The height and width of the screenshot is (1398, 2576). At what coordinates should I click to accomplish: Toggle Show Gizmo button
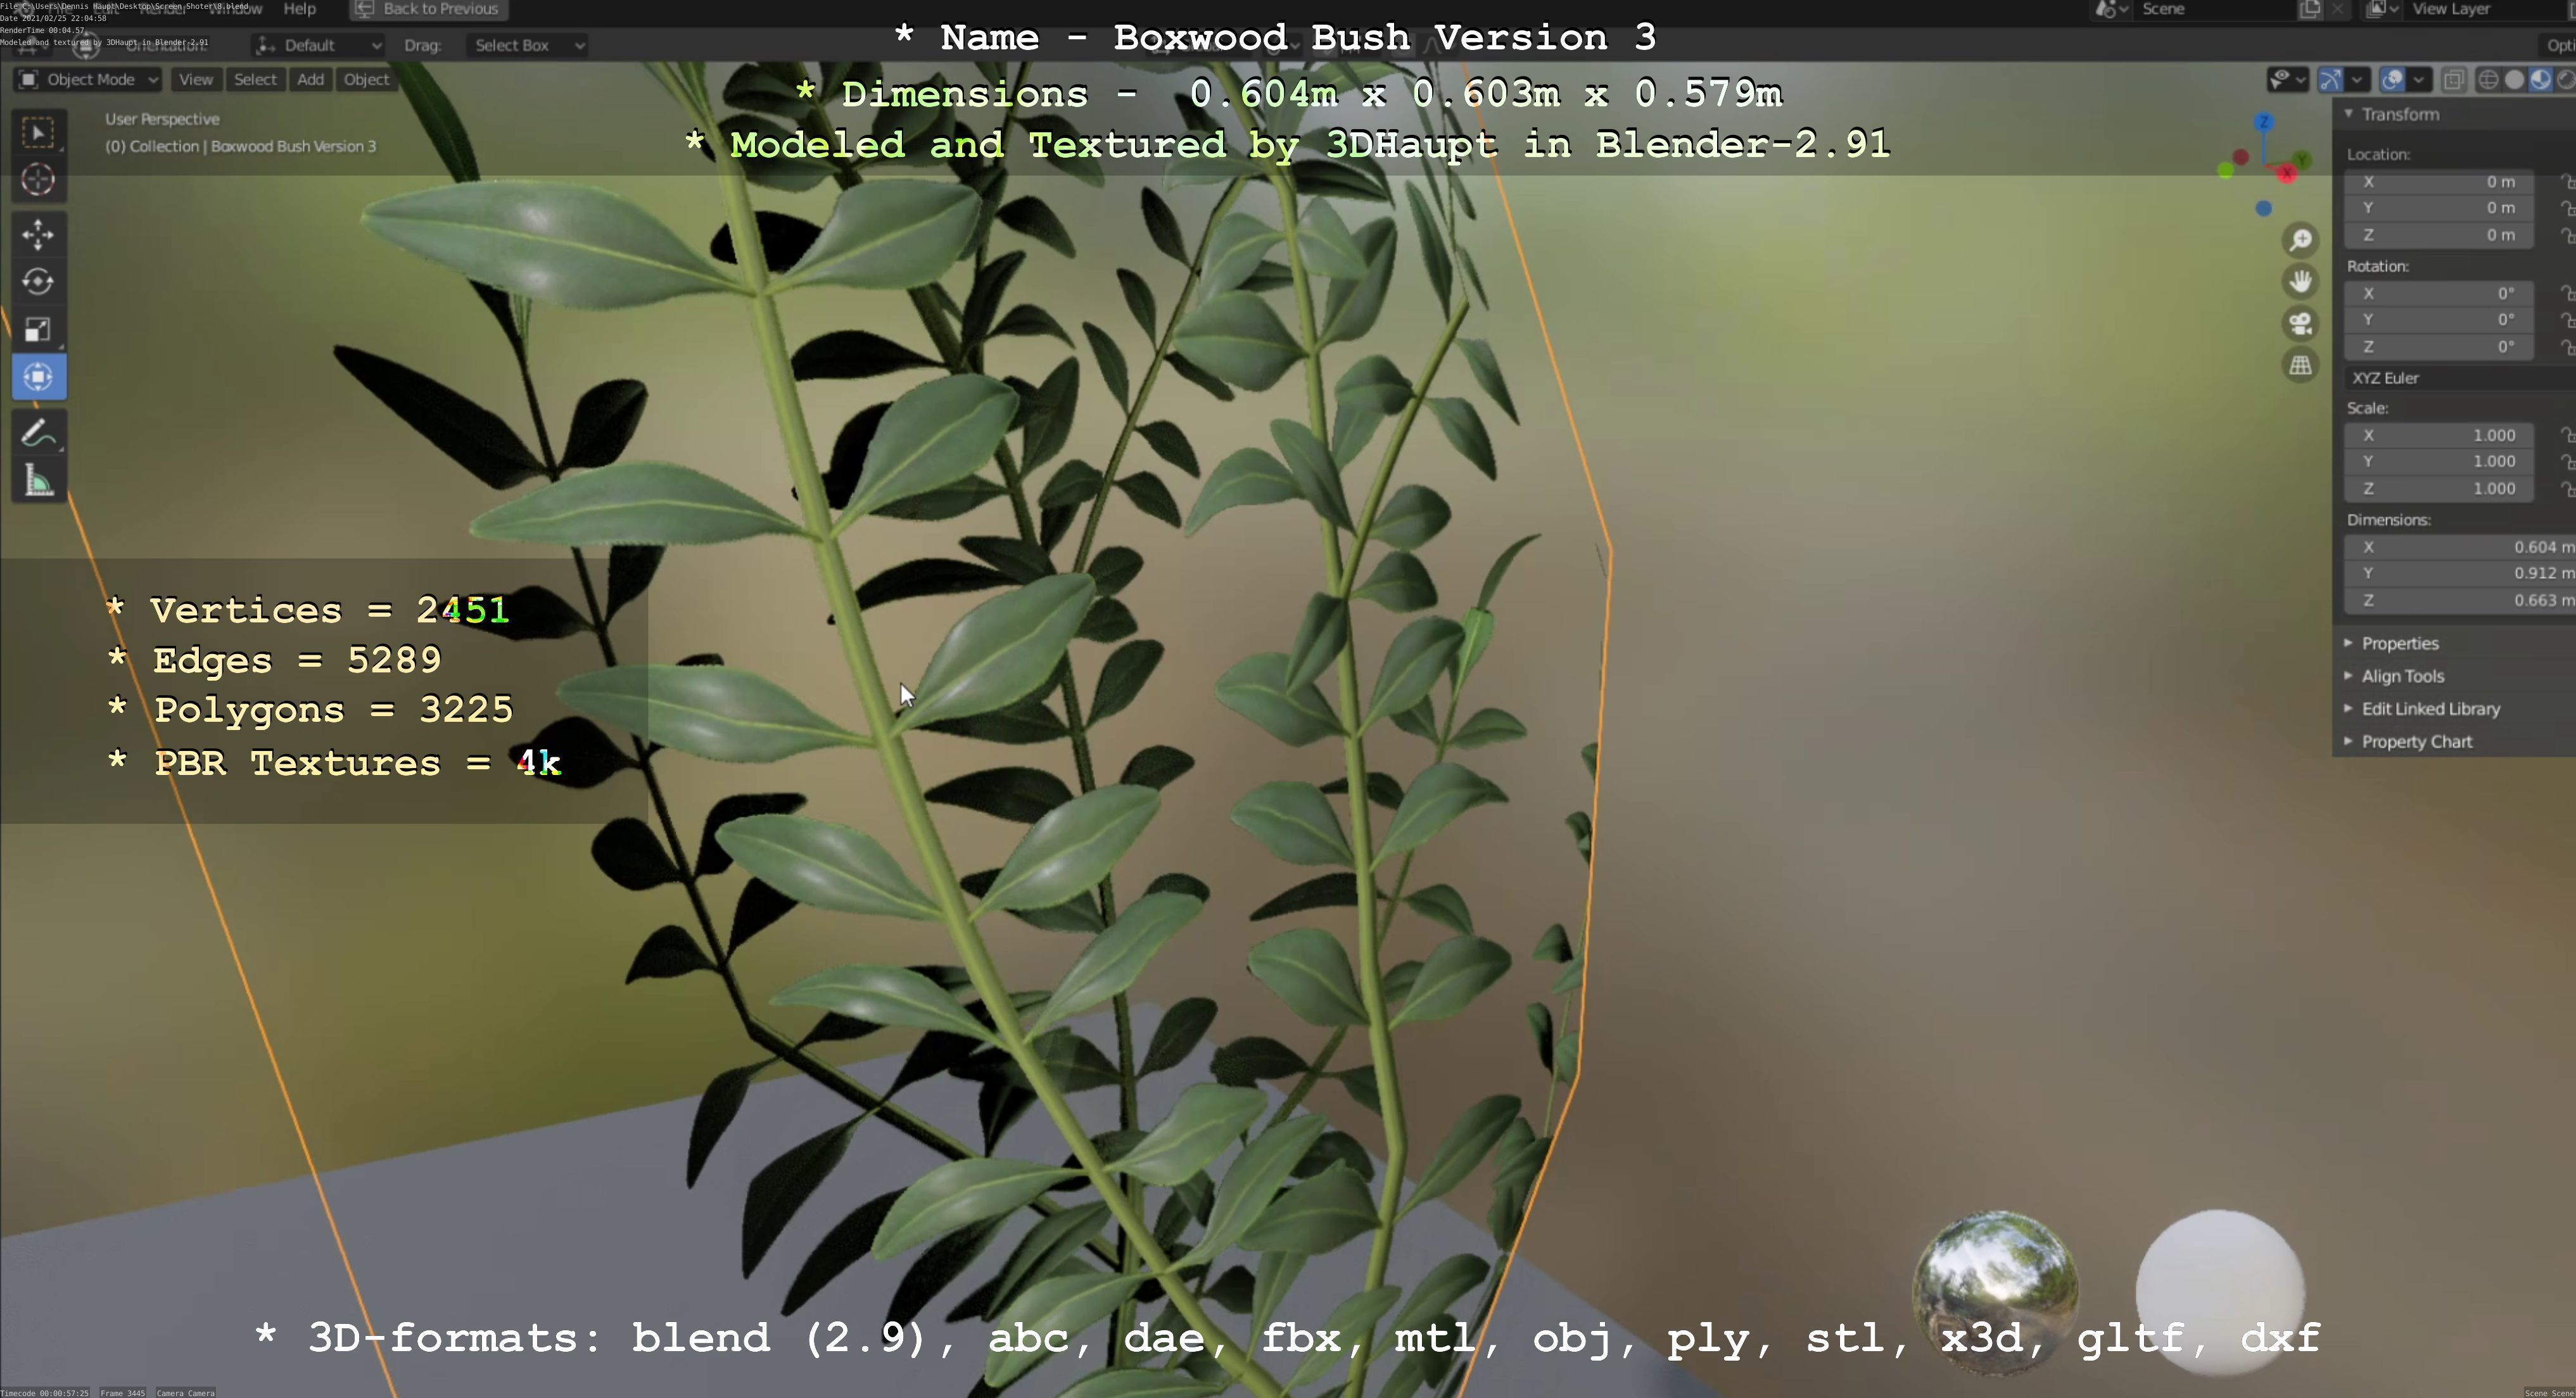(x=2331, y=80)
